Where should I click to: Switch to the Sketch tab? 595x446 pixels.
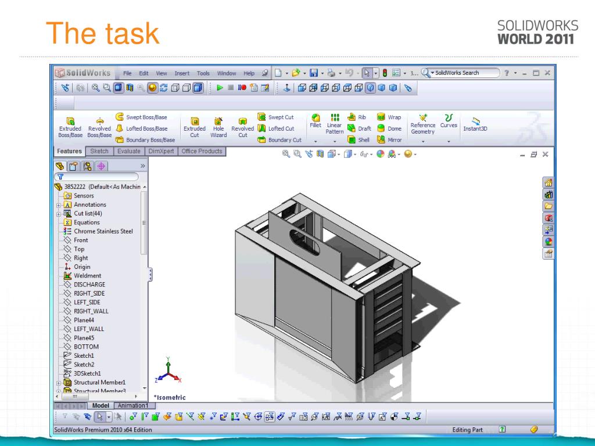point(99,152)
